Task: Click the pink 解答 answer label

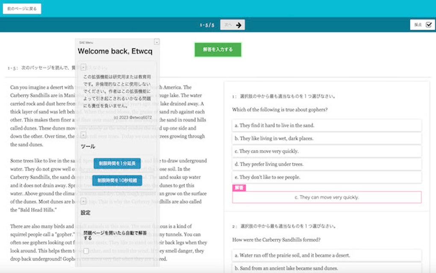Action: pos(239,188)
